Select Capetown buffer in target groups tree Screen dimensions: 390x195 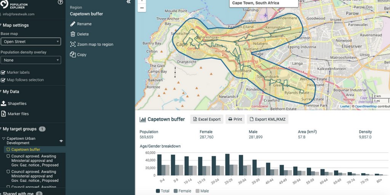[x=26, y=149]
